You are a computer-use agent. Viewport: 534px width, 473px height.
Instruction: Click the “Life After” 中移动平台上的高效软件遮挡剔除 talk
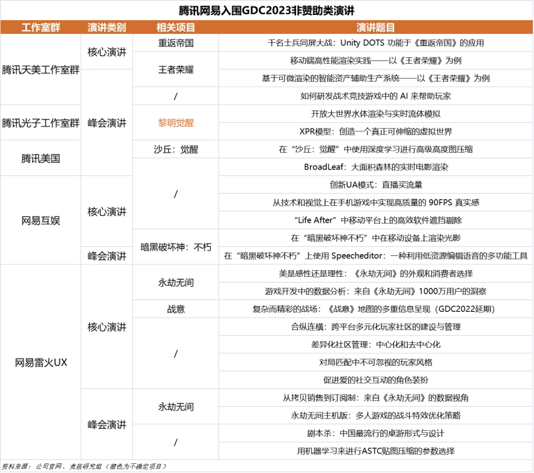point(376,220)
